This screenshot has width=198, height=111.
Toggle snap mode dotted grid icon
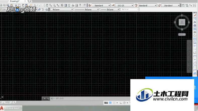click(114, 103)
